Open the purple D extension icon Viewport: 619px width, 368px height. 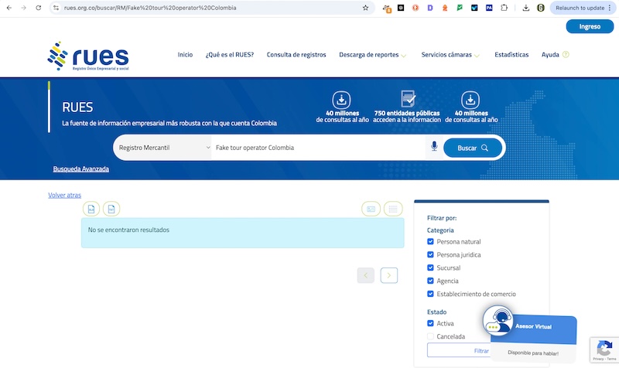[x=430, y=8]
